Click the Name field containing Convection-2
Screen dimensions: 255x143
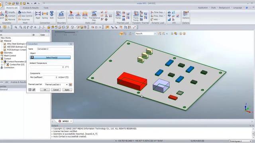click(55, 49)
